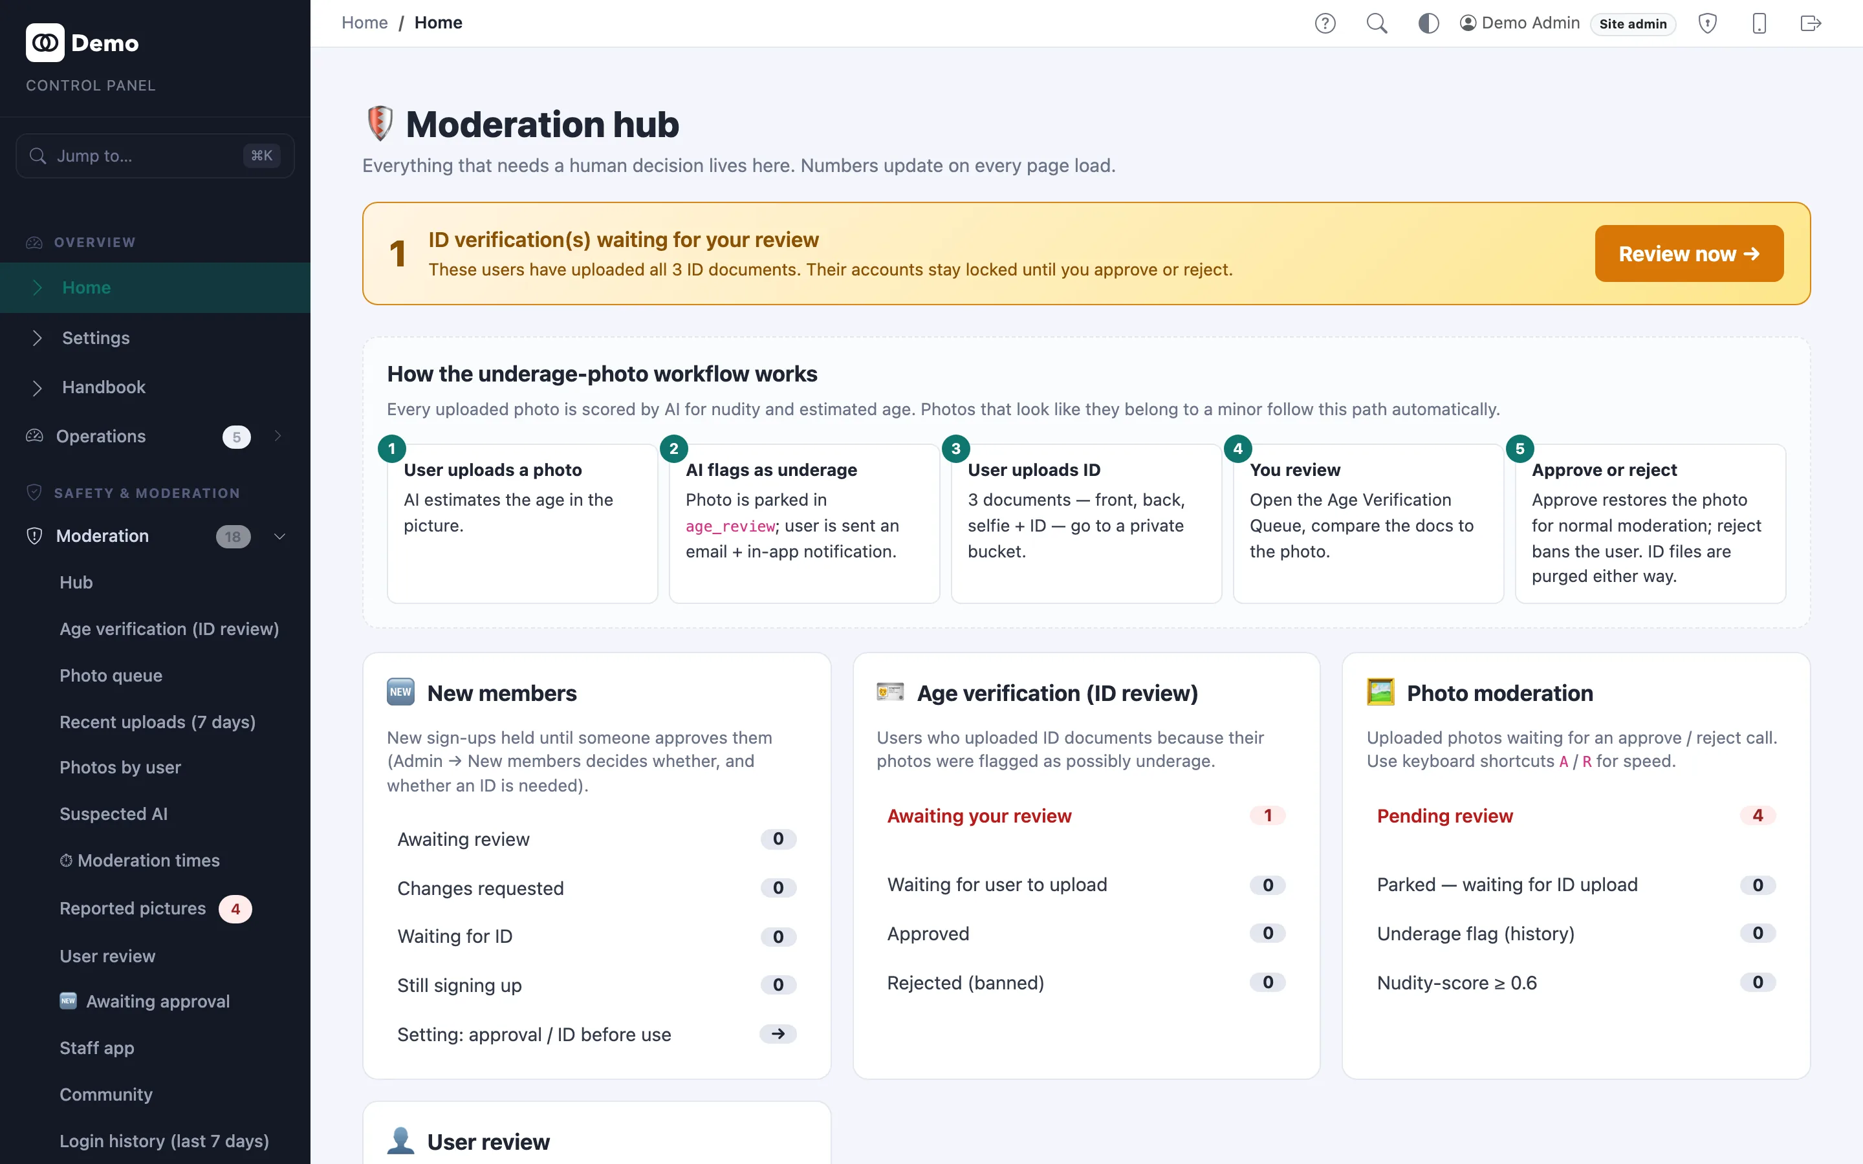Image resolution: width=1863 pixels, height=1164 pixels.
Task: Click the Moderation shield icon in sidebar
Action: coord(35,536)
